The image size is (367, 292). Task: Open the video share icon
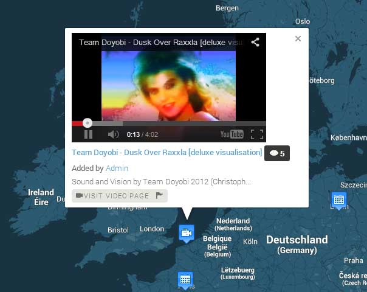255,43
